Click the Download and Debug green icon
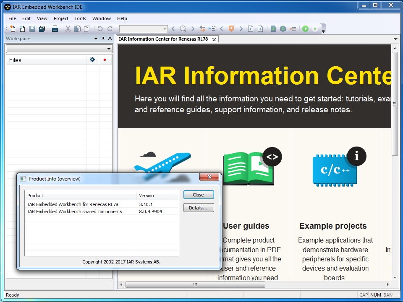Image resolution: width=403 pixels, height=302 pixels. [305, 29]
